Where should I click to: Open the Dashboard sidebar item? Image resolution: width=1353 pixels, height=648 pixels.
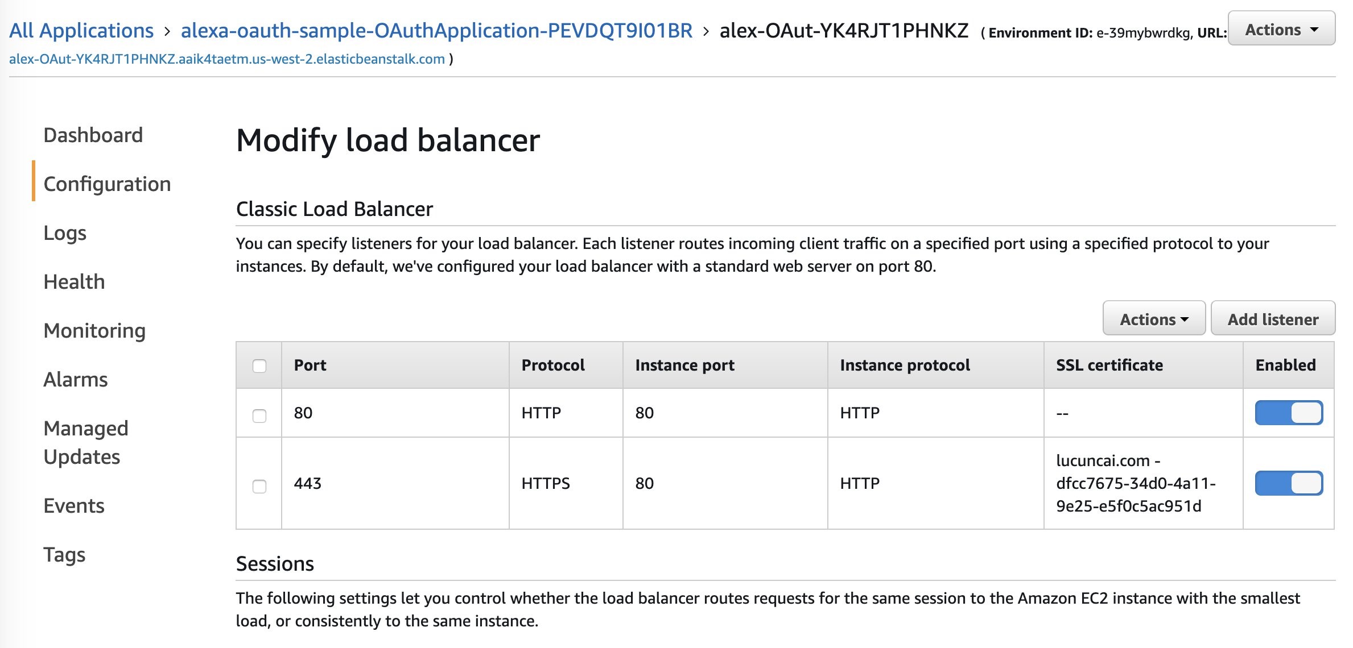(93, 135)
